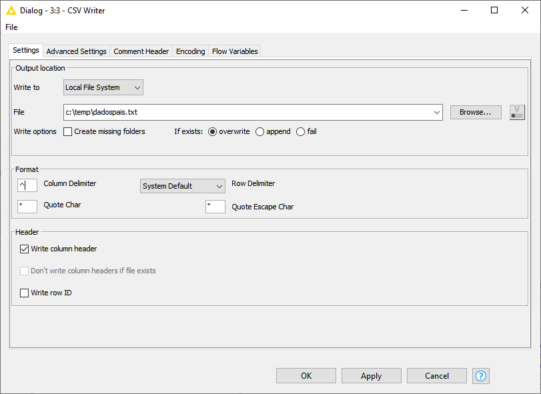The width and height of the screenshot is (541, 394).
Task: Open the Write to file system dropdown
Action: click(103, 87)
